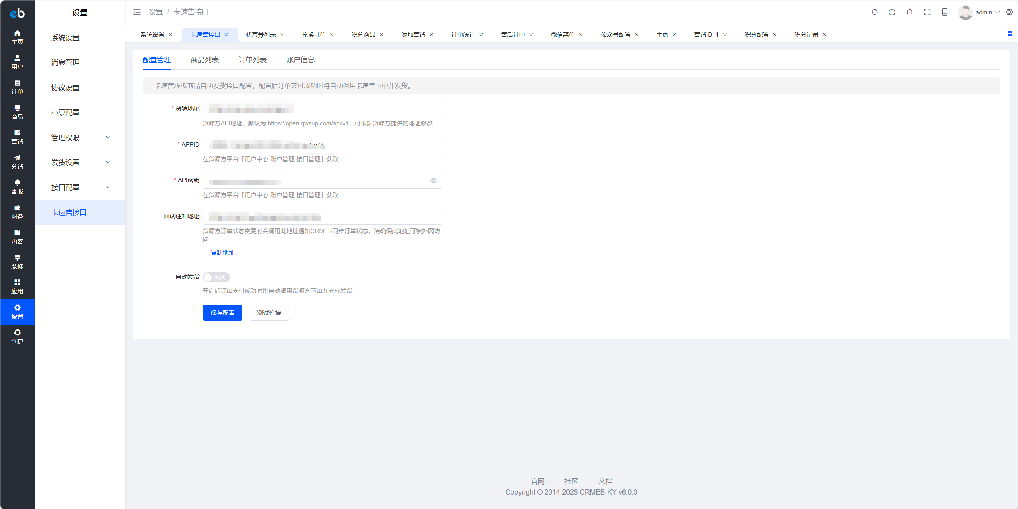
Task: Click the 保存配置 button
Action: (222, 313)
